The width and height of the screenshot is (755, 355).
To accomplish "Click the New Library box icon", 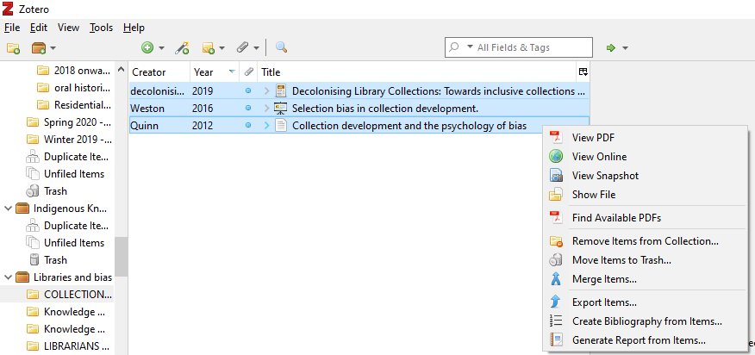I will pos(39,47).
